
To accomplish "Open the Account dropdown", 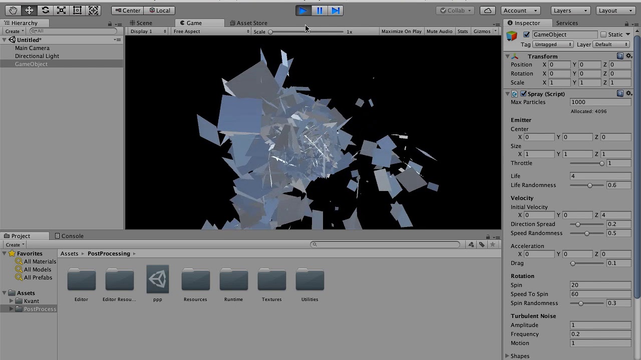I will [521, 10].
